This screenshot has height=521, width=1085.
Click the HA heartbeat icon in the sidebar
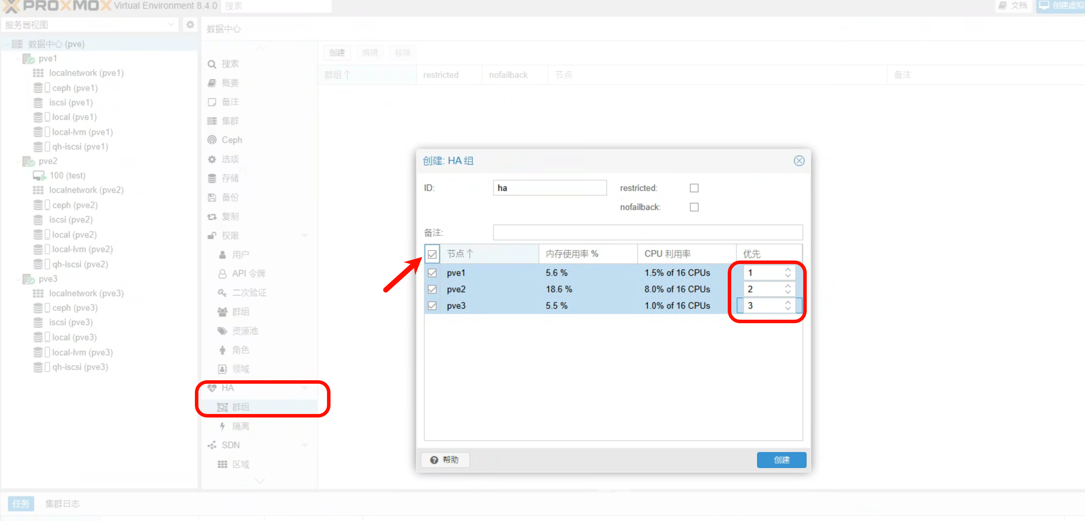pos(212,388)
